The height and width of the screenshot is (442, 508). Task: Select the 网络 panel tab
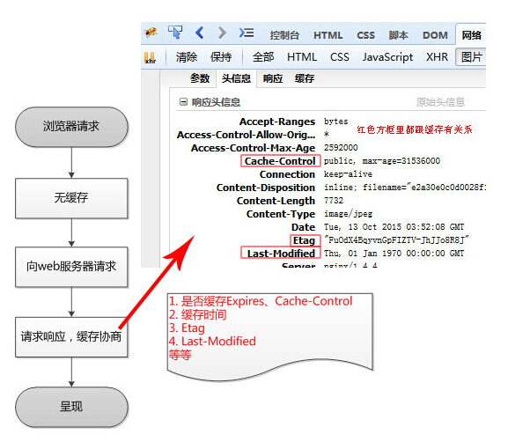[471, 34]
